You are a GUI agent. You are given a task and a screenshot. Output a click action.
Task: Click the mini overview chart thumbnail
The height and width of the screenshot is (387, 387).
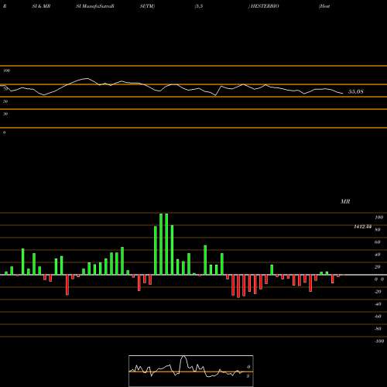pyautogui.click(x=191, y=371)
